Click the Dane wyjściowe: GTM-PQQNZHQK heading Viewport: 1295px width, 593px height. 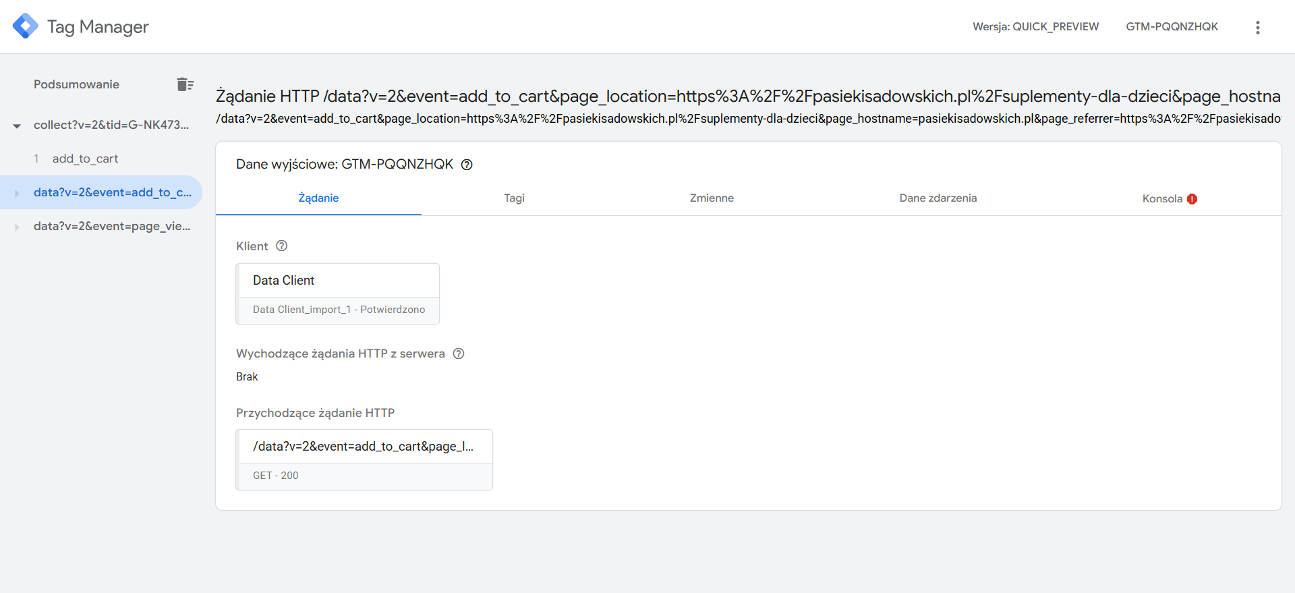click(x=345, y=165)
